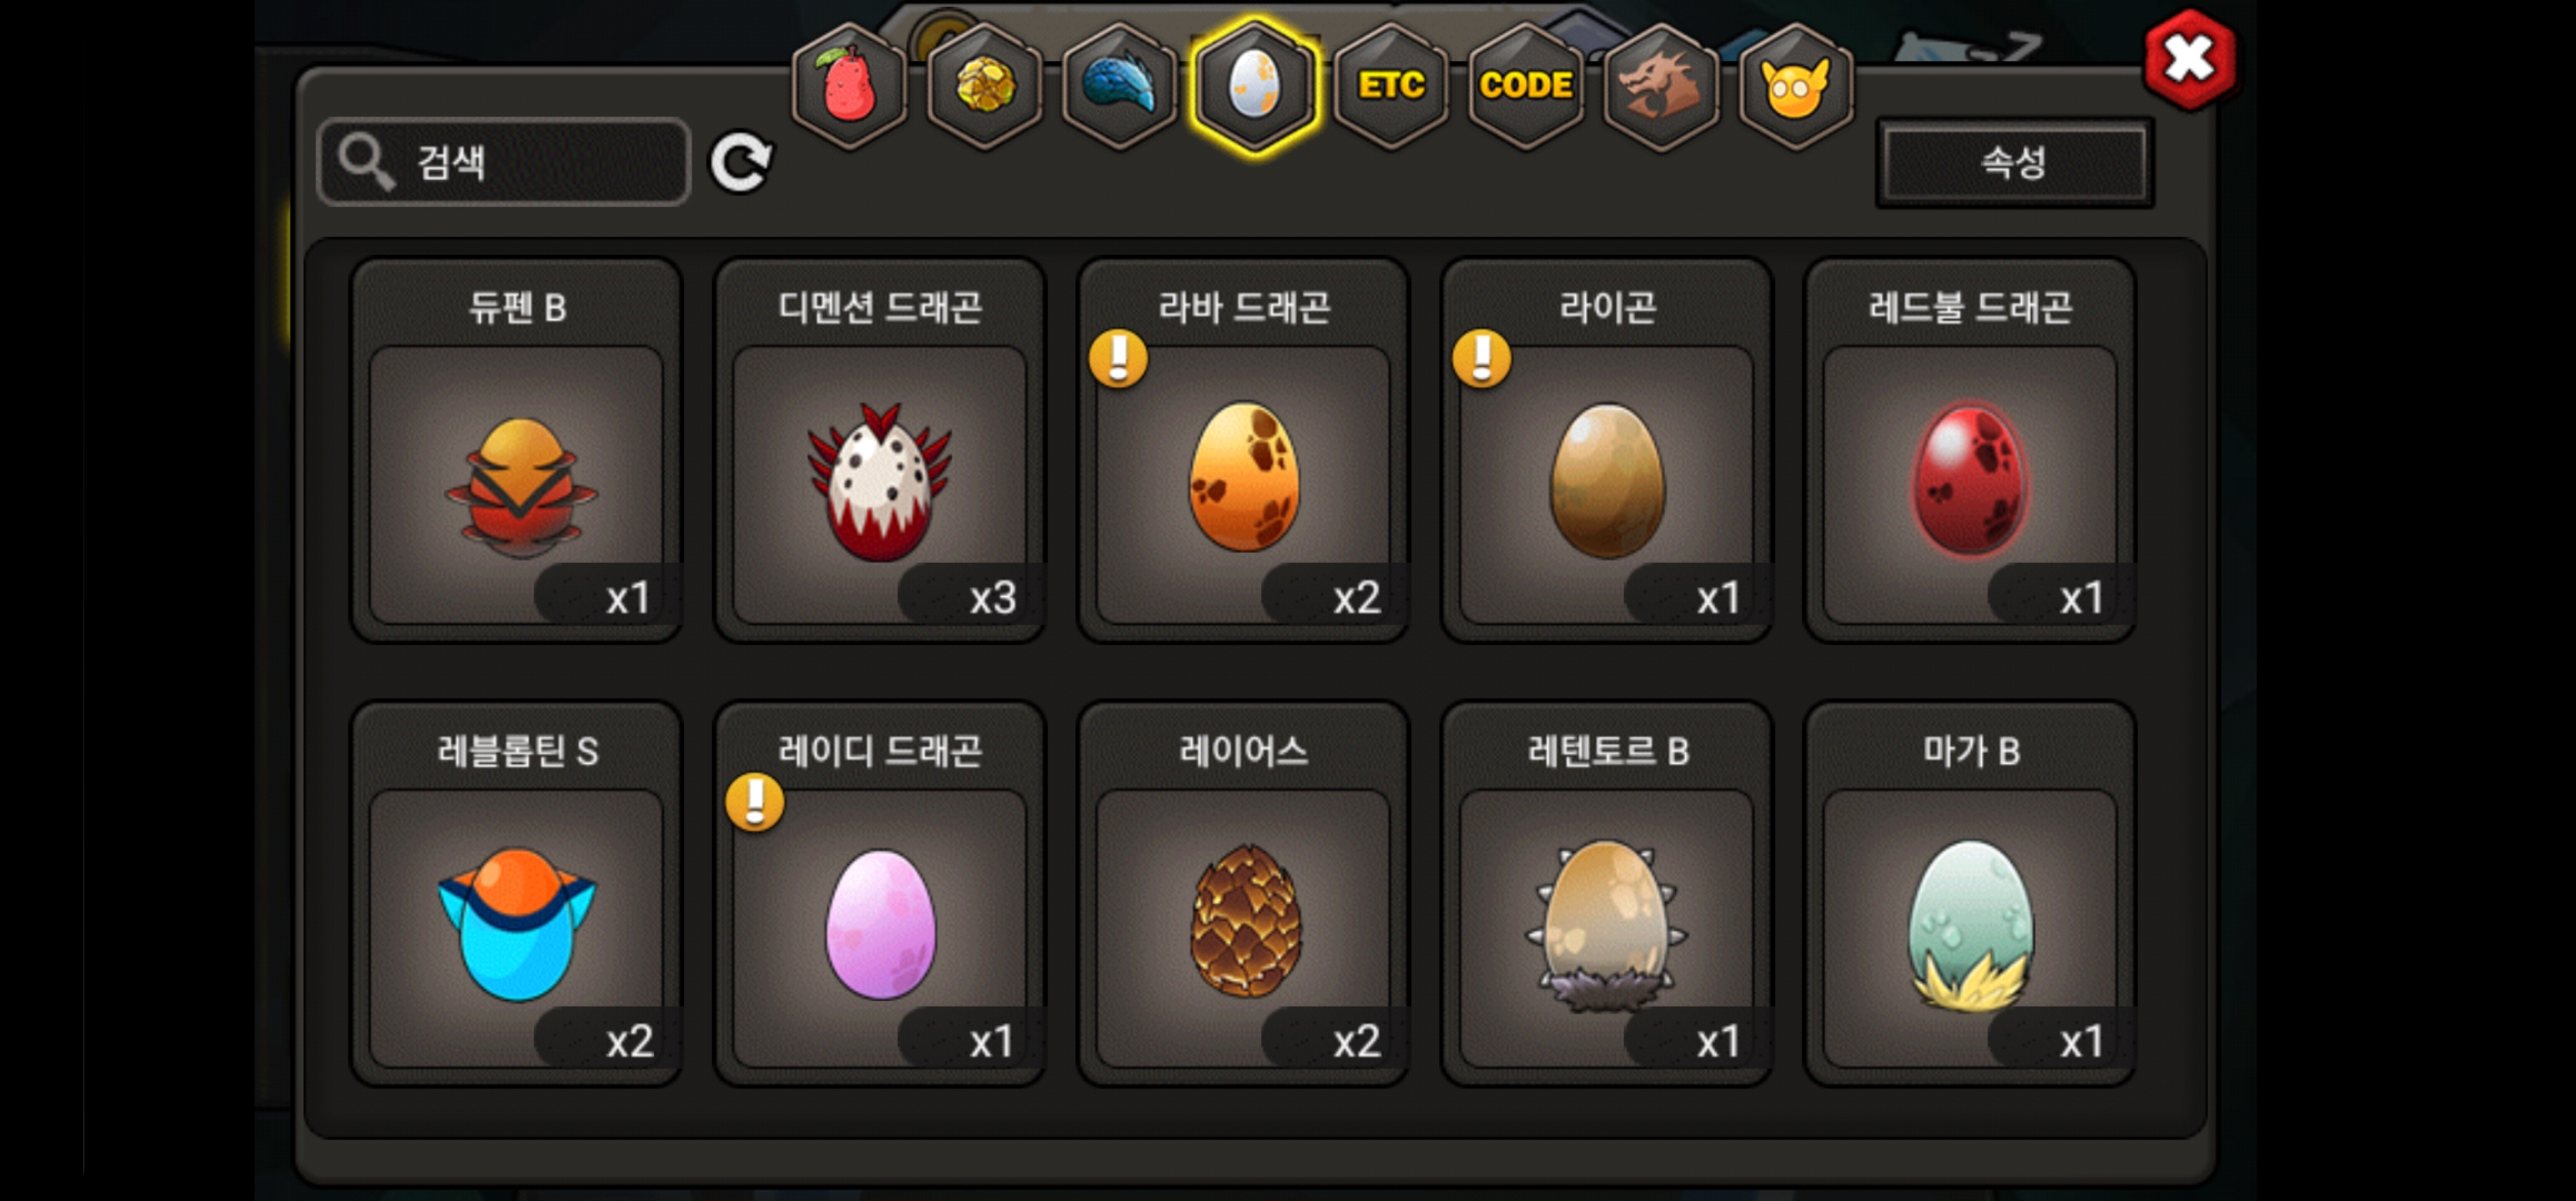Click the 검색 search input field

[504, 162]
